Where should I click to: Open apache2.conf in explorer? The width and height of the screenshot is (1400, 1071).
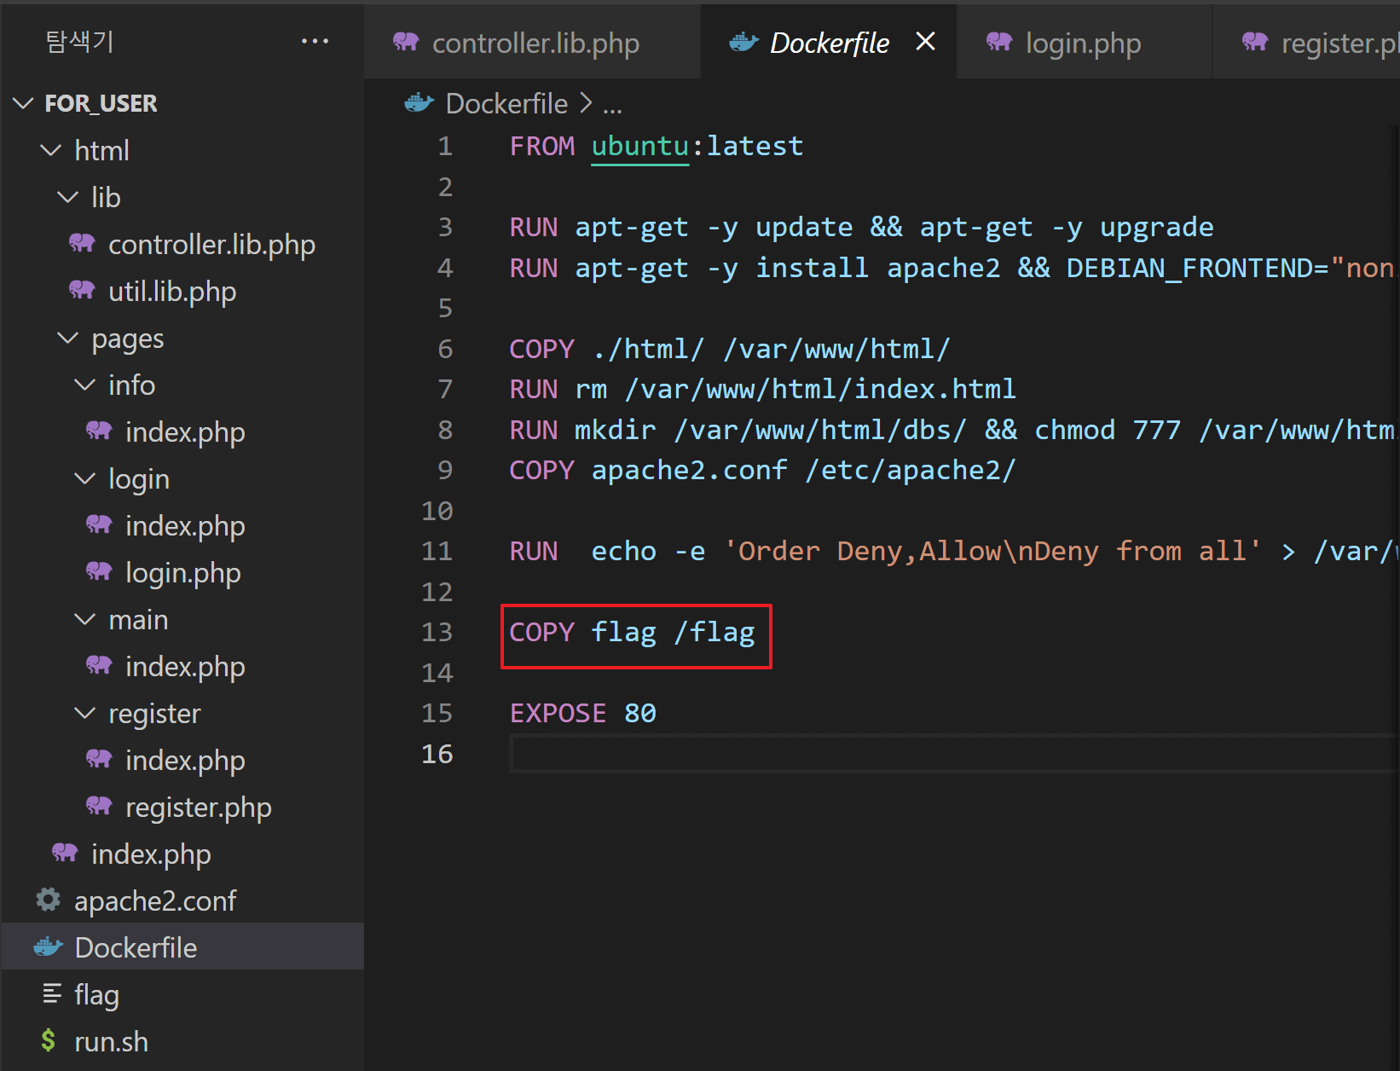click(x=182, y=901)
